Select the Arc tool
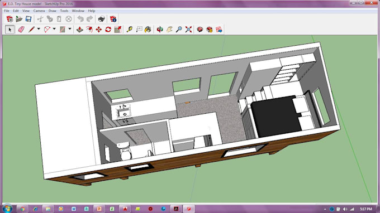The height and width of the screenshot is (213, 380). coord(47,30)
